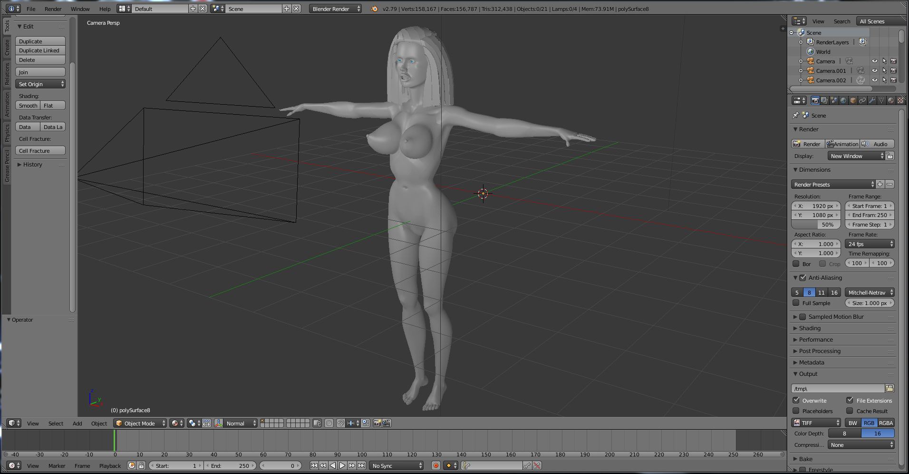Open the Texture properties tab (checker icon)
Screen dimensions: 909x474
coord(900,100)
